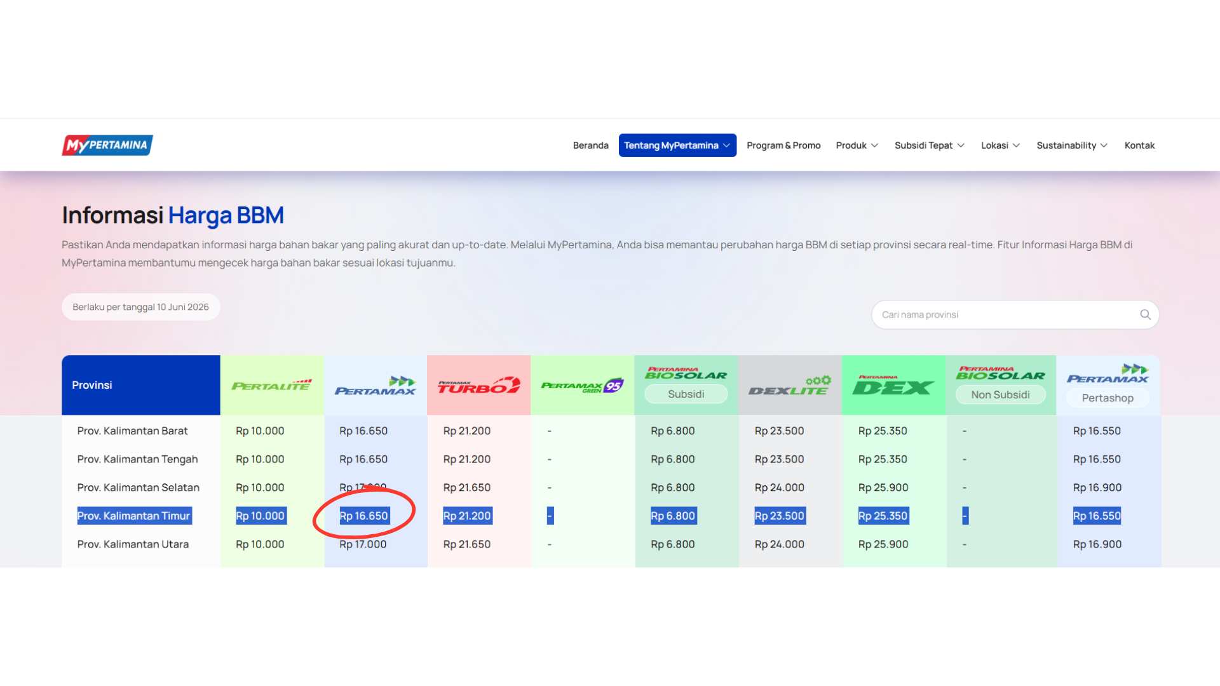Click Pertalite price for Kalimantan Selatan
1220x686 pixels.
(260, 488)
